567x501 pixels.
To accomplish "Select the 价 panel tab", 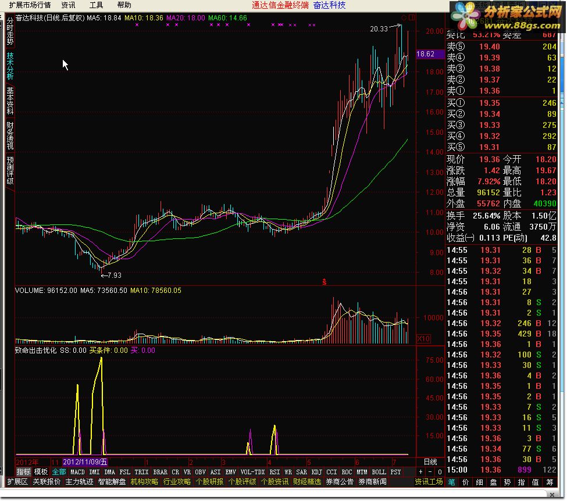I will pos(465,482).
